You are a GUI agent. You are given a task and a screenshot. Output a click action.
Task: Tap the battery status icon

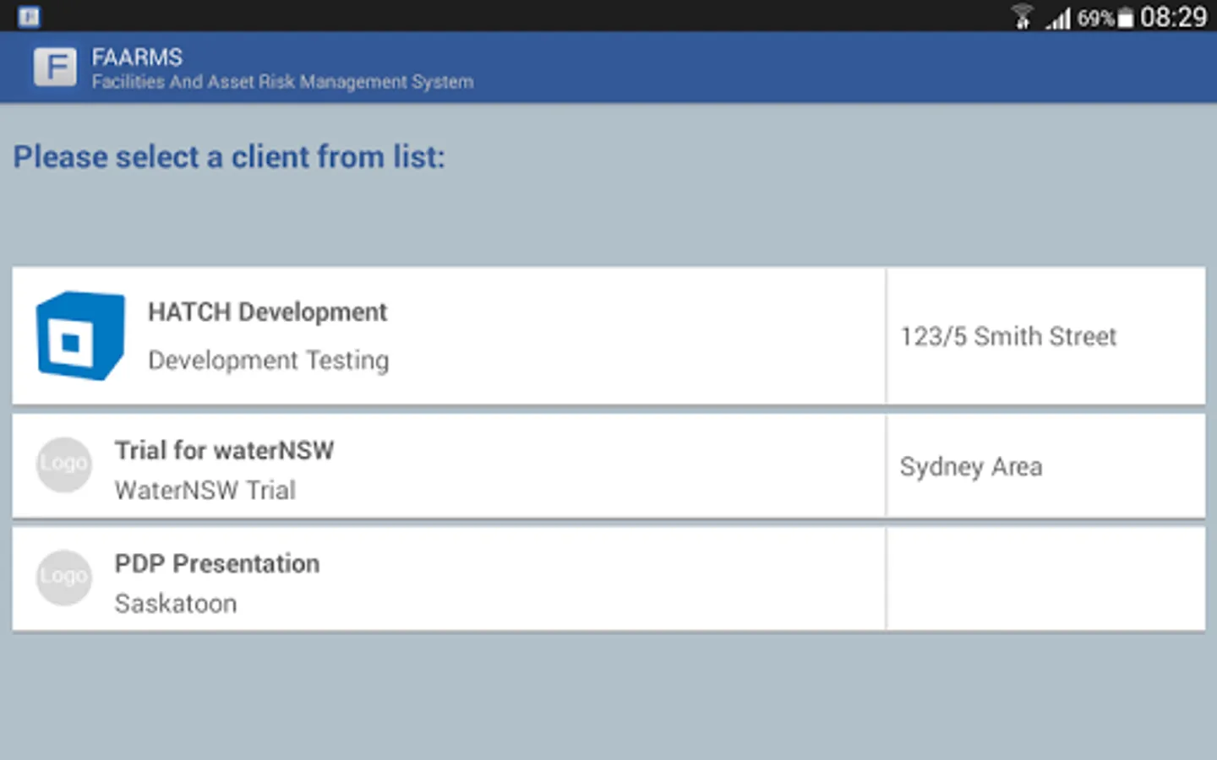point(1125,18)
